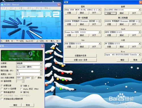This screenshot has height=108, width=142.
Task: Click 关于 under the Usb plugin
Action: pos(95,47)
